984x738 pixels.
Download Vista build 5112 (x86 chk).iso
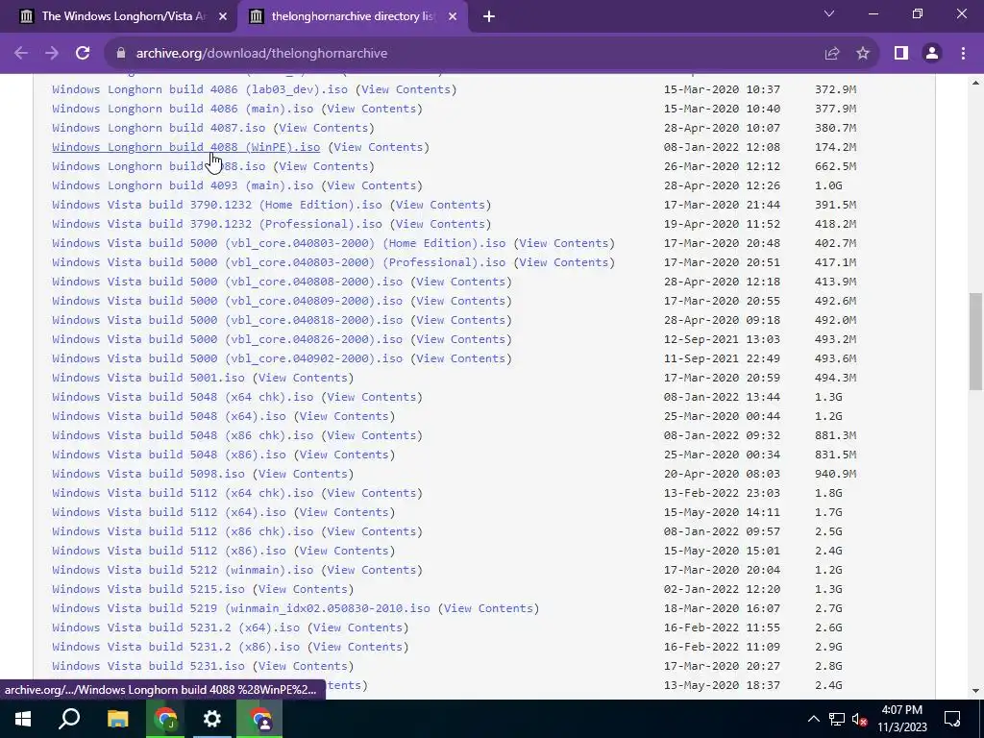(x=183, y=531)
